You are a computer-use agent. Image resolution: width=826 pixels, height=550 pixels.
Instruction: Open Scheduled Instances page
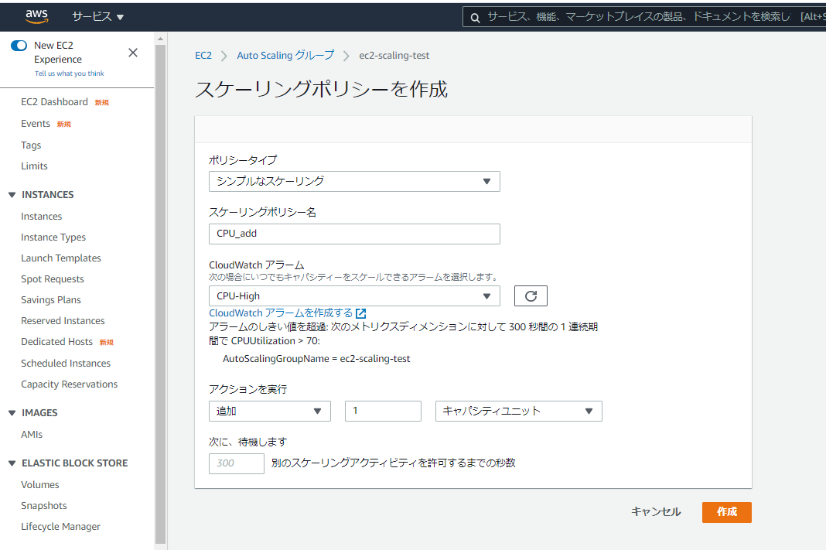click(66, 364)
